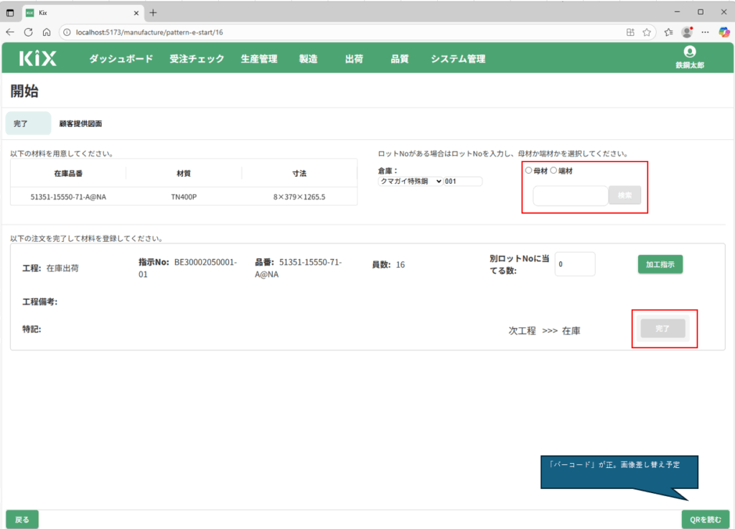Open the 鉄鋼太郎 user profile icon

click(690, 52)
